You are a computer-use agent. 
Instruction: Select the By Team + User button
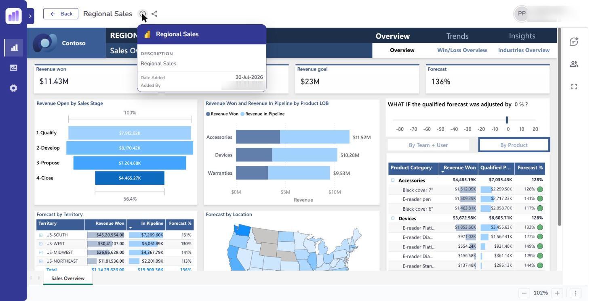(x=428, y=145)
